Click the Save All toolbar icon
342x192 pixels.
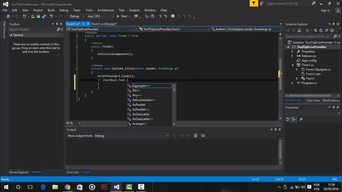point(44,17)
